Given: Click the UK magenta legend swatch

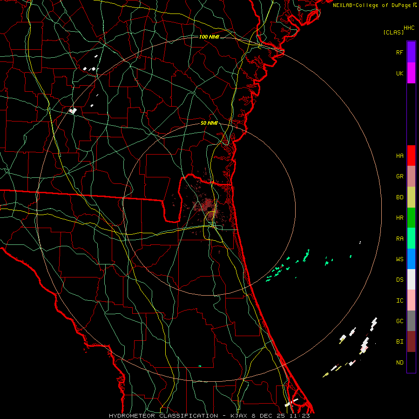Looking at the screenshot, I should point(411,73).
